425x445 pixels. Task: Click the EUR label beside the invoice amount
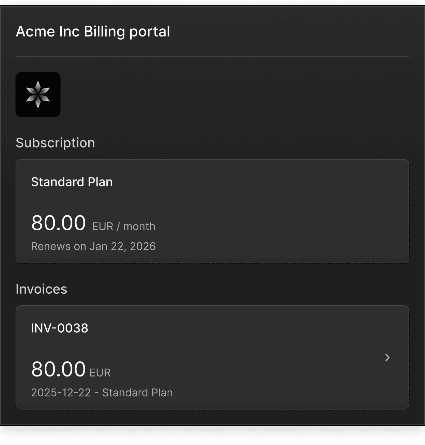(x=100, y=373)
